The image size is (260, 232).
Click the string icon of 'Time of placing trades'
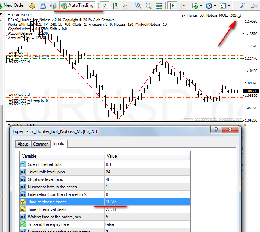[23, 202]
